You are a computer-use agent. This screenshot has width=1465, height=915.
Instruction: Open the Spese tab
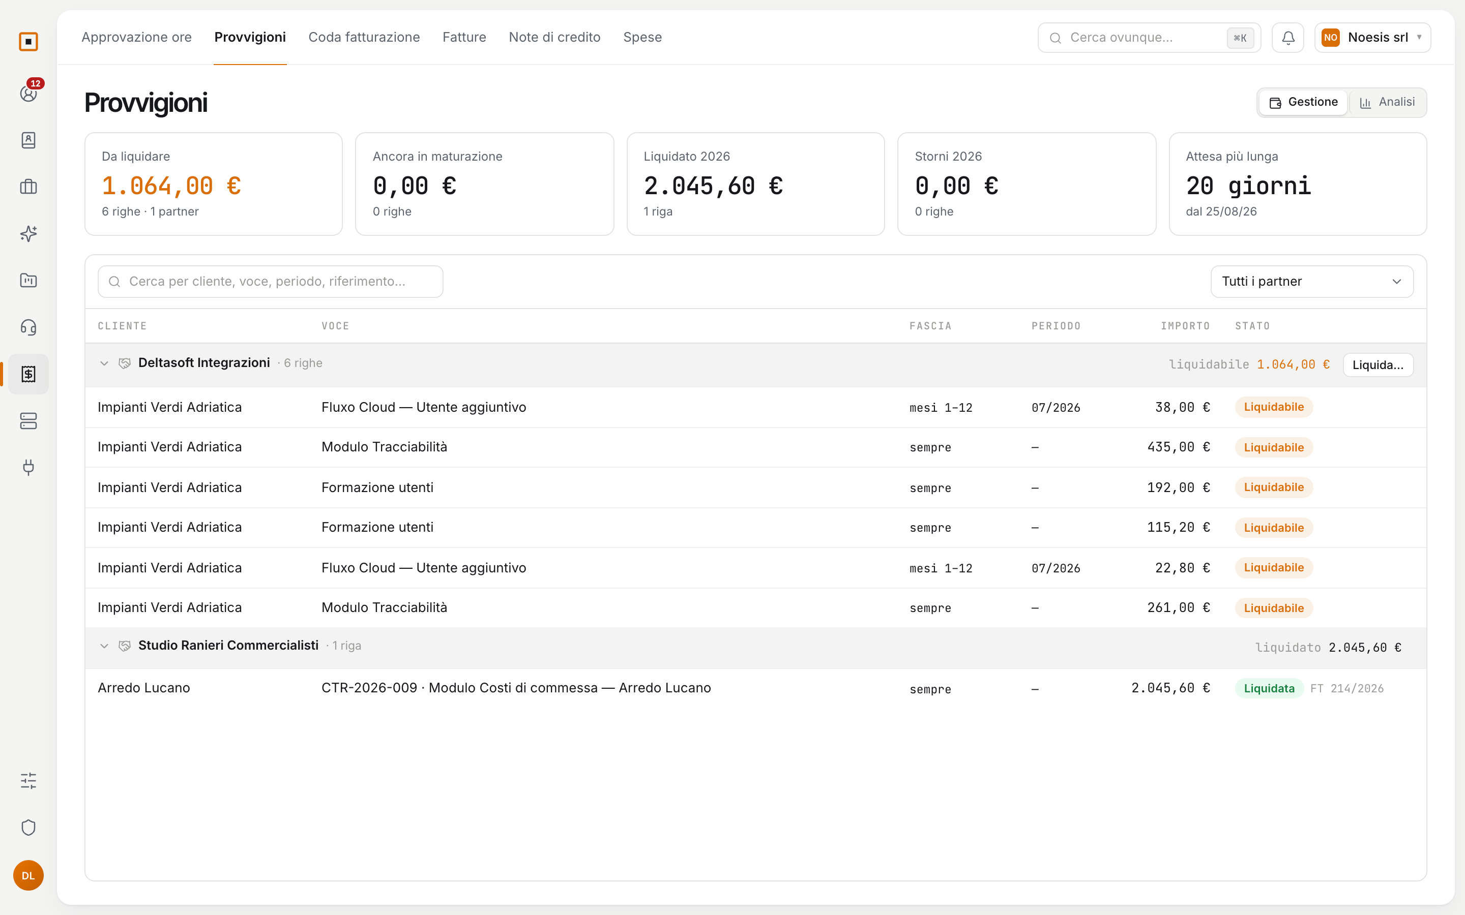(x=642, y=38)
